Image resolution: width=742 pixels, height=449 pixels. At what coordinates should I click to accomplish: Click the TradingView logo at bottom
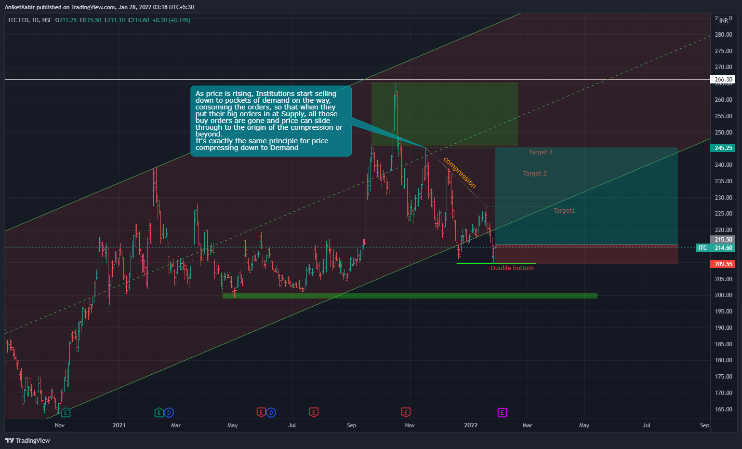[27, 440]
